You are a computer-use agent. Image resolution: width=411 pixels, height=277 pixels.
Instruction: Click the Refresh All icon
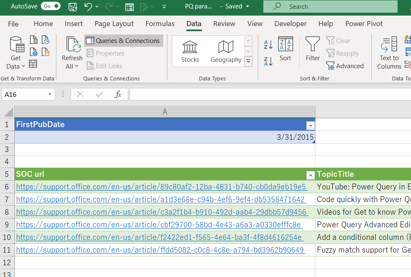tap(73, 45)
